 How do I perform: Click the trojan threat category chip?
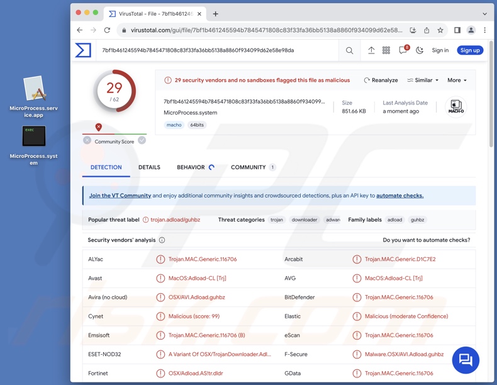pyautogui.click(x=277, y=220)
